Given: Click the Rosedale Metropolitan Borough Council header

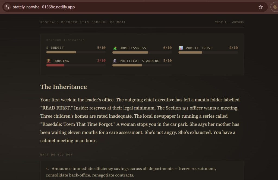Looking at the screenshot, I should click(x=83, y=22).
